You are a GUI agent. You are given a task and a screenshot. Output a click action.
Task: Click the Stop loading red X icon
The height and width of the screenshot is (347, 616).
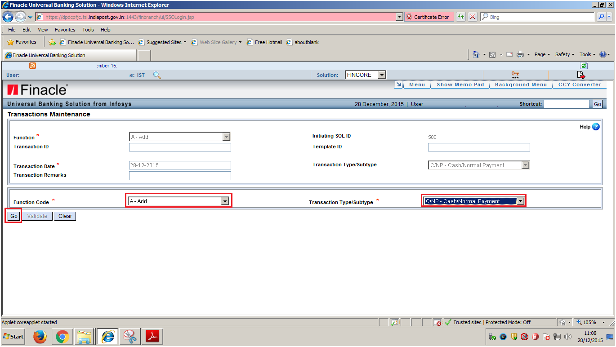click(472, 17)
